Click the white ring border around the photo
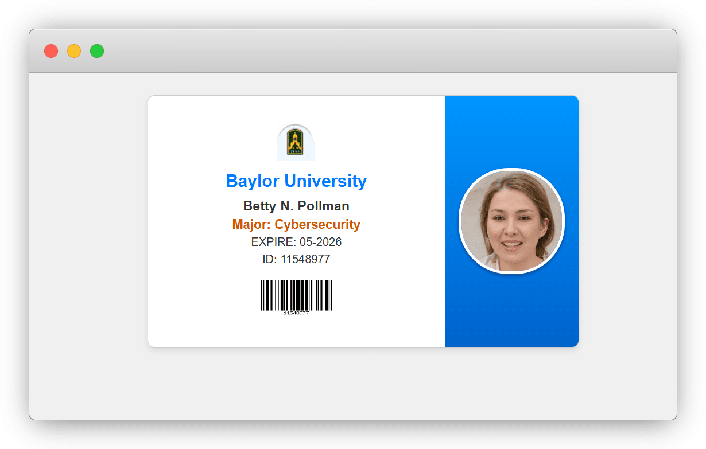The width and height of the screenshot is (706, 449). coord(511,170)
